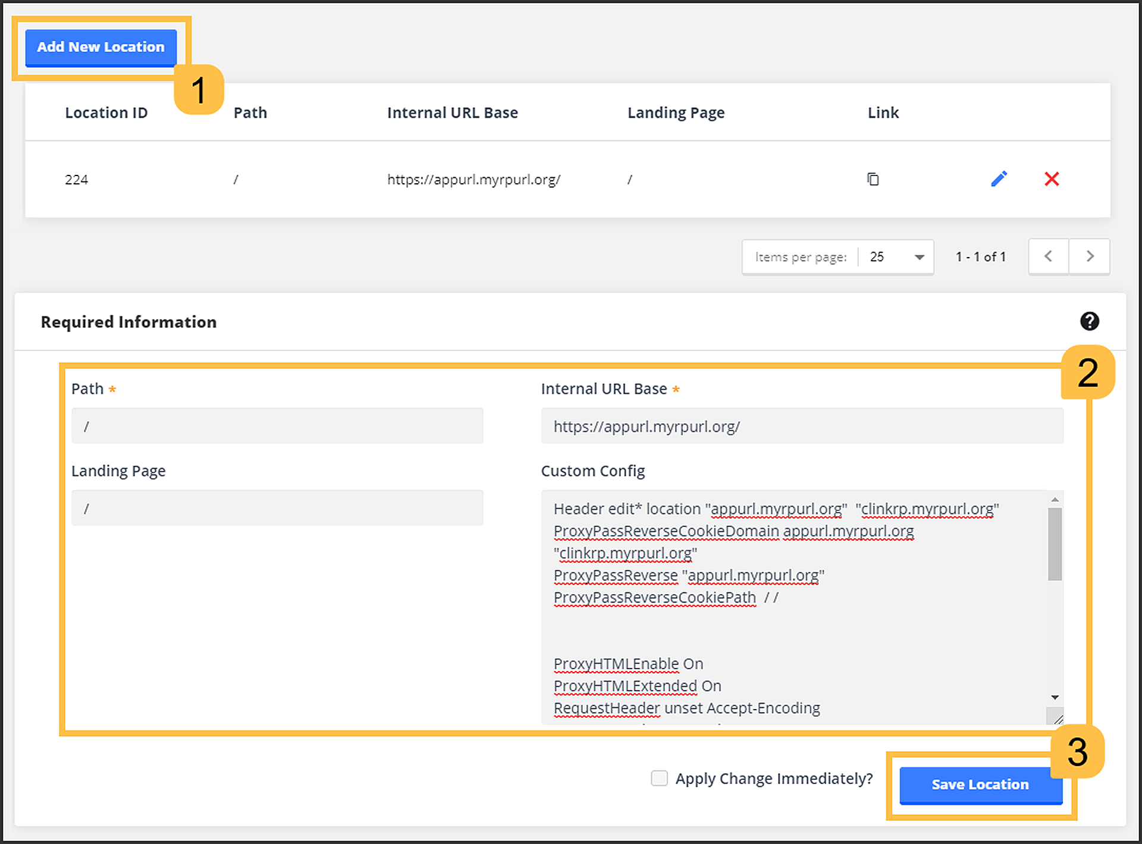Delete location 224 using the red X icon
Viewport: 1142px width, 844px height.
[1052, 179]
